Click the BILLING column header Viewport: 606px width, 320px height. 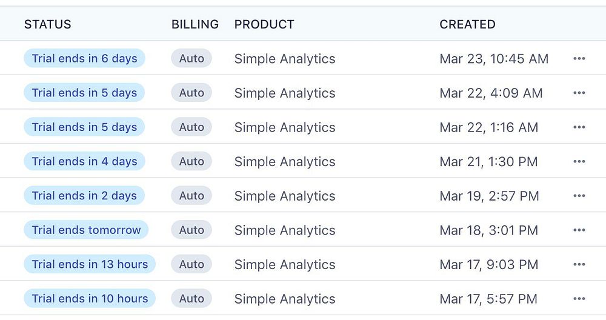point(195,24)
